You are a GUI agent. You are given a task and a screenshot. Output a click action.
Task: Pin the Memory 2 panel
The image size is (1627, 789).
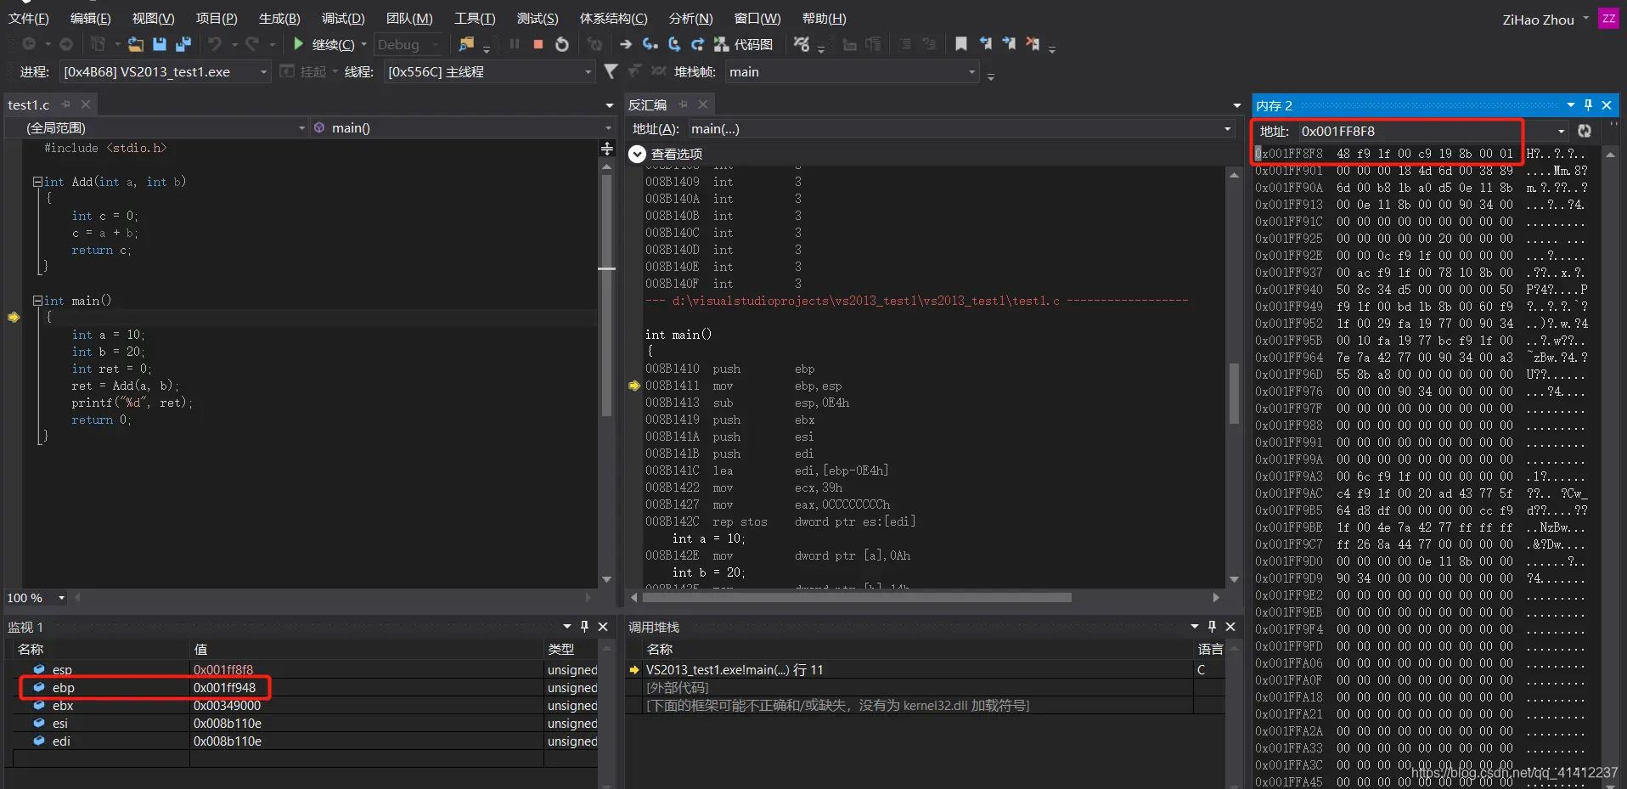[x=1588, y=104]
